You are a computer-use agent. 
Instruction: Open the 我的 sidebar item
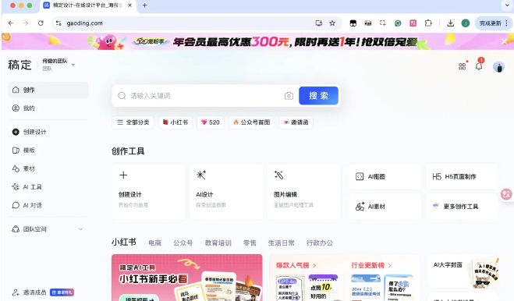point(48,108)
